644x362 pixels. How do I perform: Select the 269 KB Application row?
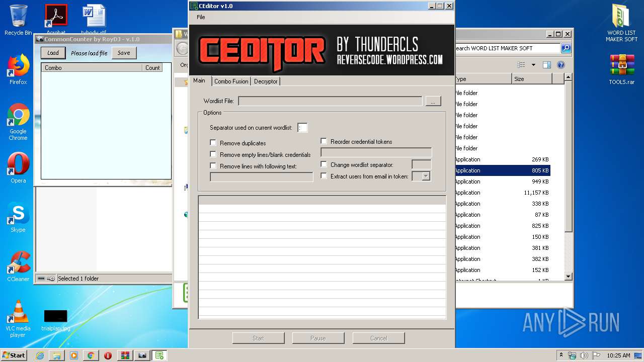(502, 159)
